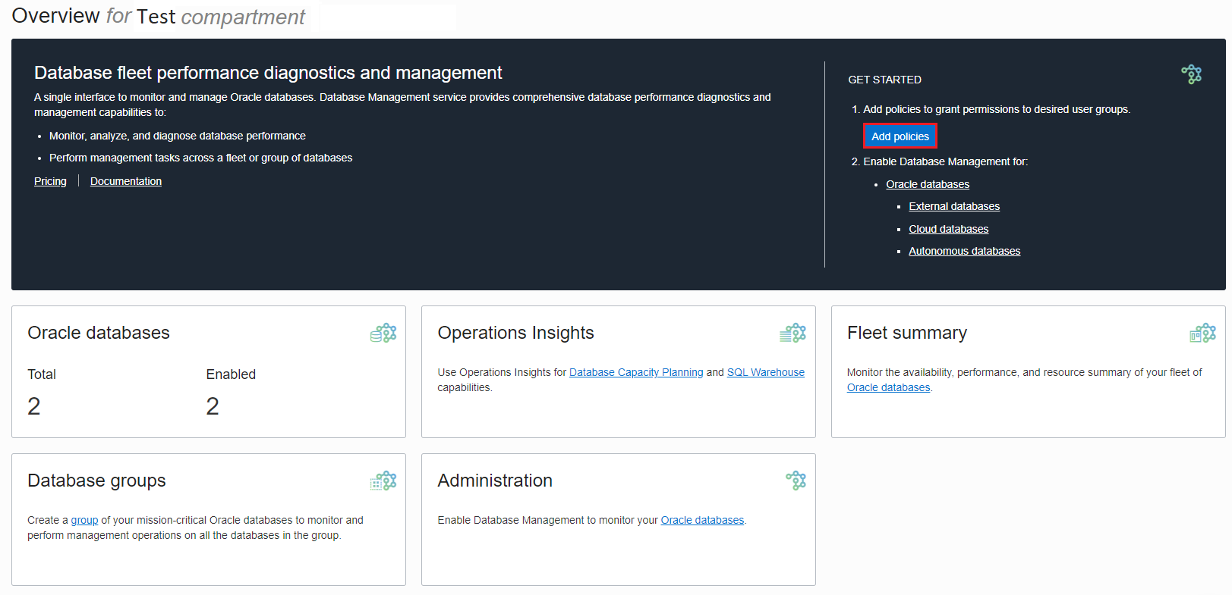This screenshot has height=595, width=1232.
Task: Follow the External databases link
Action: tap(954, 206)
